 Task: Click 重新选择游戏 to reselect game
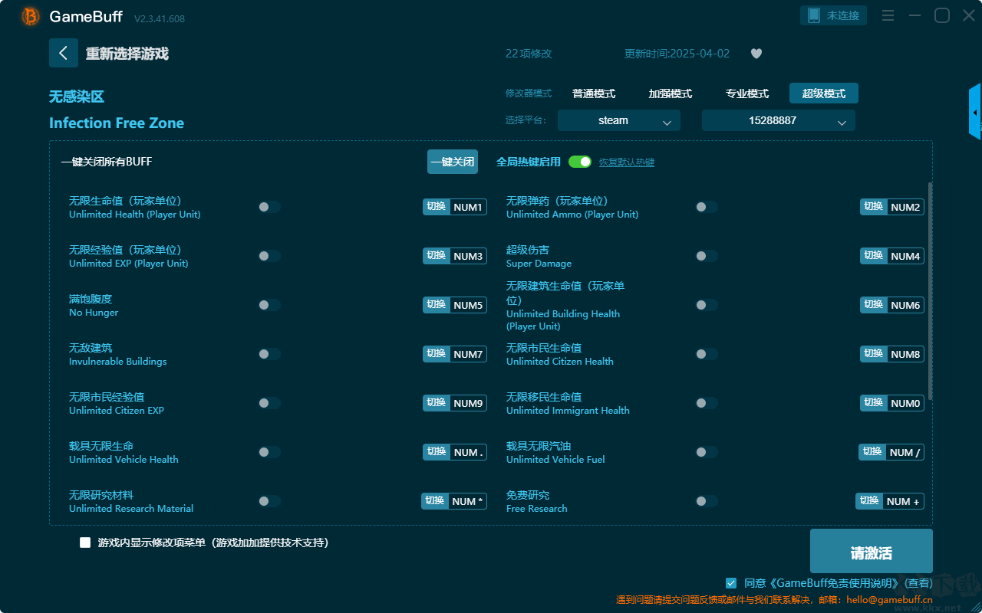[x=127, y=54]
